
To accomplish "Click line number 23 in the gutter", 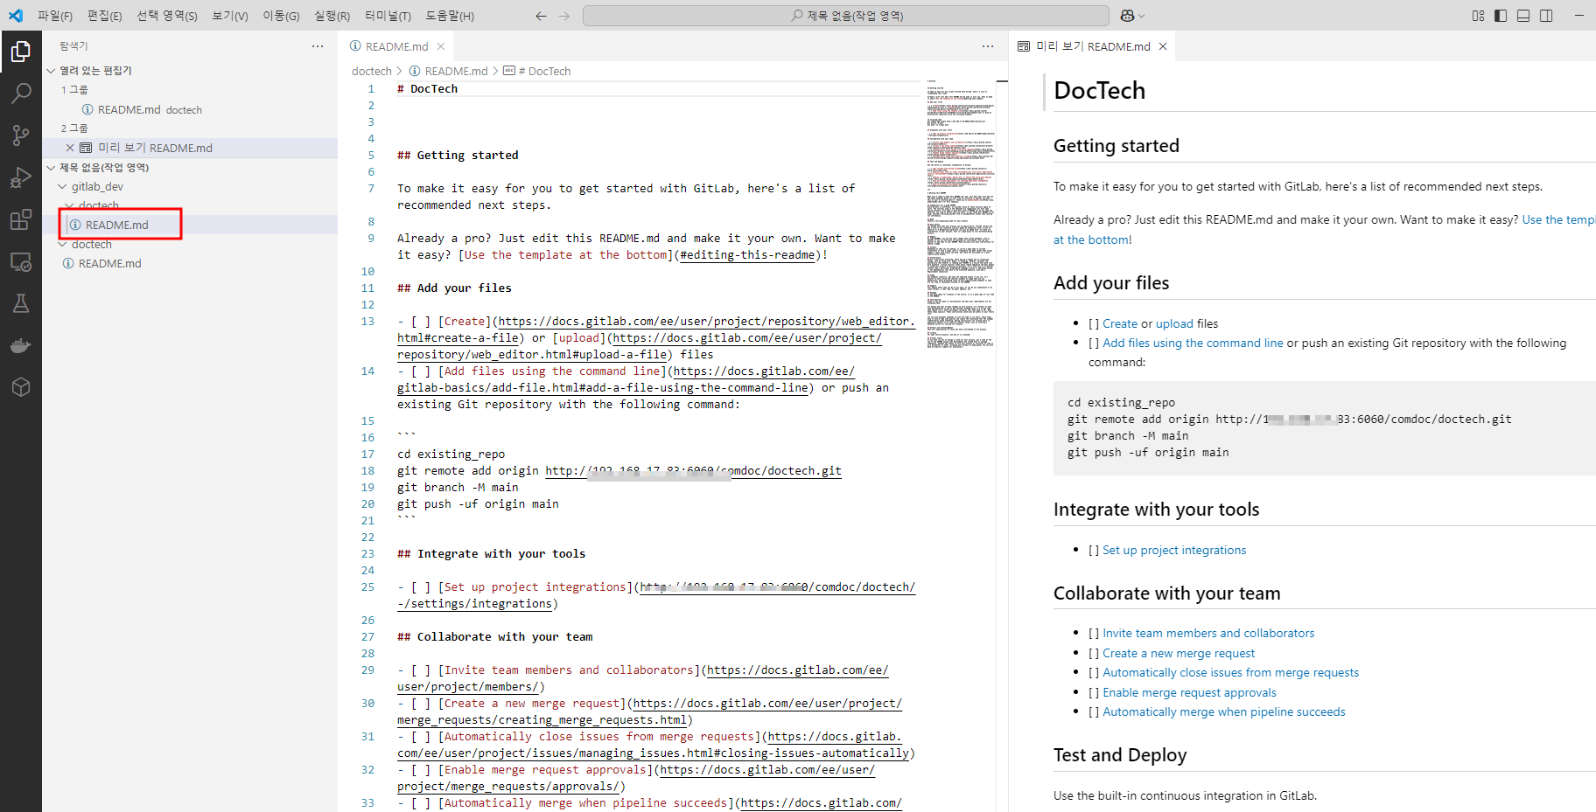I will (367, 554).
